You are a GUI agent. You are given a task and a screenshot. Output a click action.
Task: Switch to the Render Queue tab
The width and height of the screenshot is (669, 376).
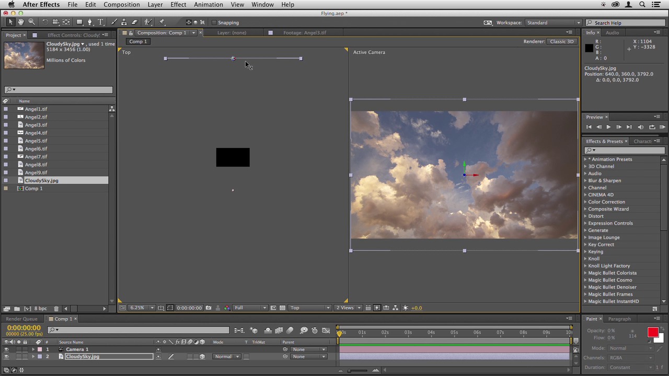pos(21,319)
